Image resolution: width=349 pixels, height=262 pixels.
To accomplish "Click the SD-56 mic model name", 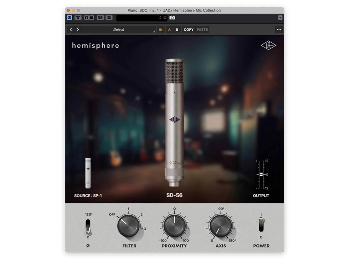I will [x=174, y=195].
